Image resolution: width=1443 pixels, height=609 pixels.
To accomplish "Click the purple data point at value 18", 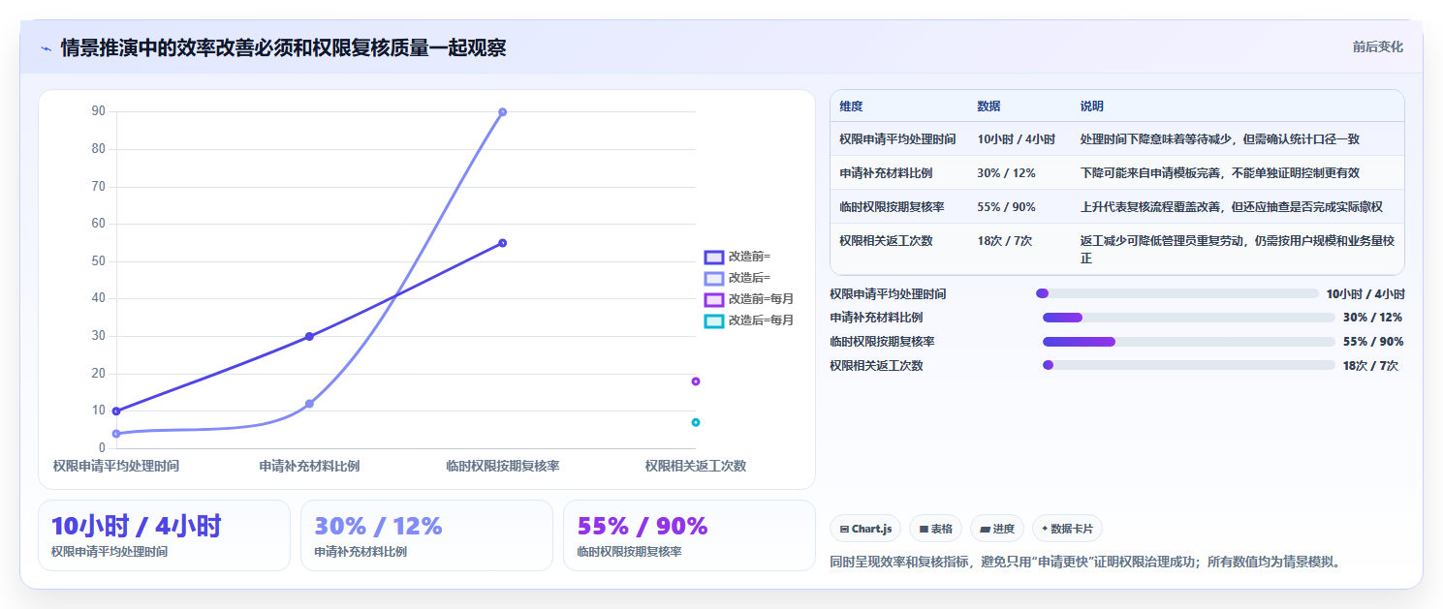I will pyautogui.click(x=696, y=381).
